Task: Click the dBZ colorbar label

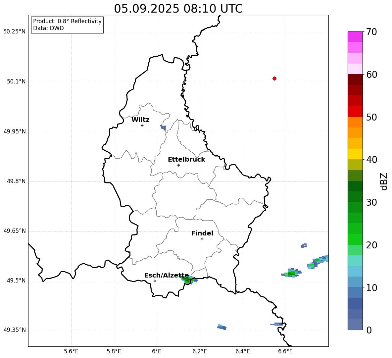Action: pos(384,181)
